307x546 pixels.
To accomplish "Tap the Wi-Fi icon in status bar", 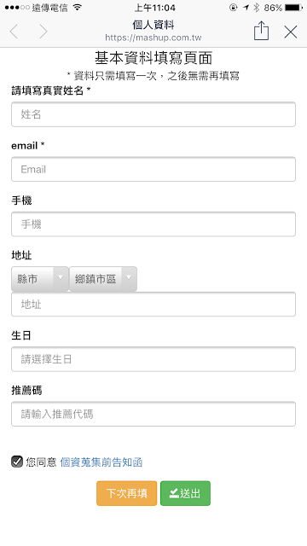I will coord(78,8).
